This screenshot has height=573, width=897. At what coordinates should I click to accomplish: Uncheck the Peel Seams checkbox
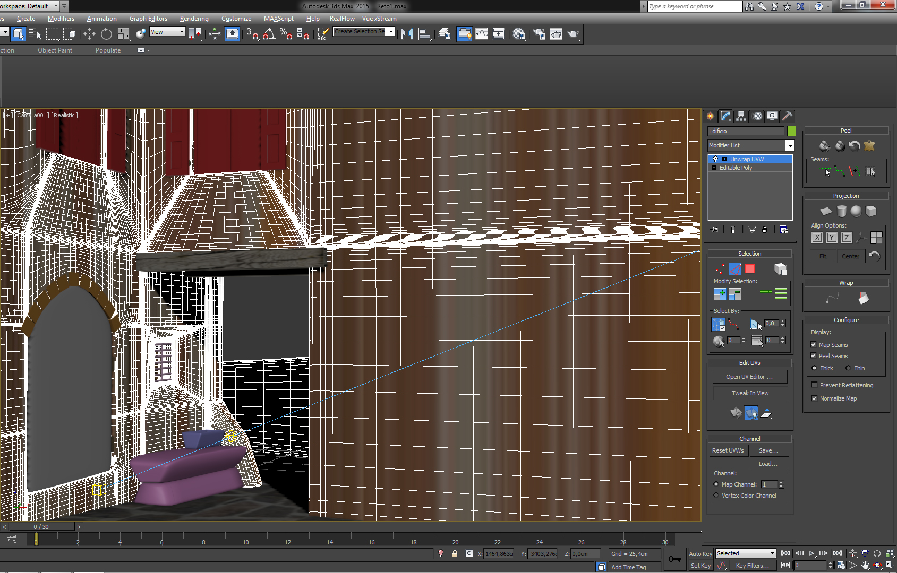coord(813,356)
